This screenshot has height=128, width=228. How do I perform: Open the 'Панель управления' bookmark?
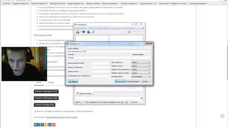pos(110,3)
